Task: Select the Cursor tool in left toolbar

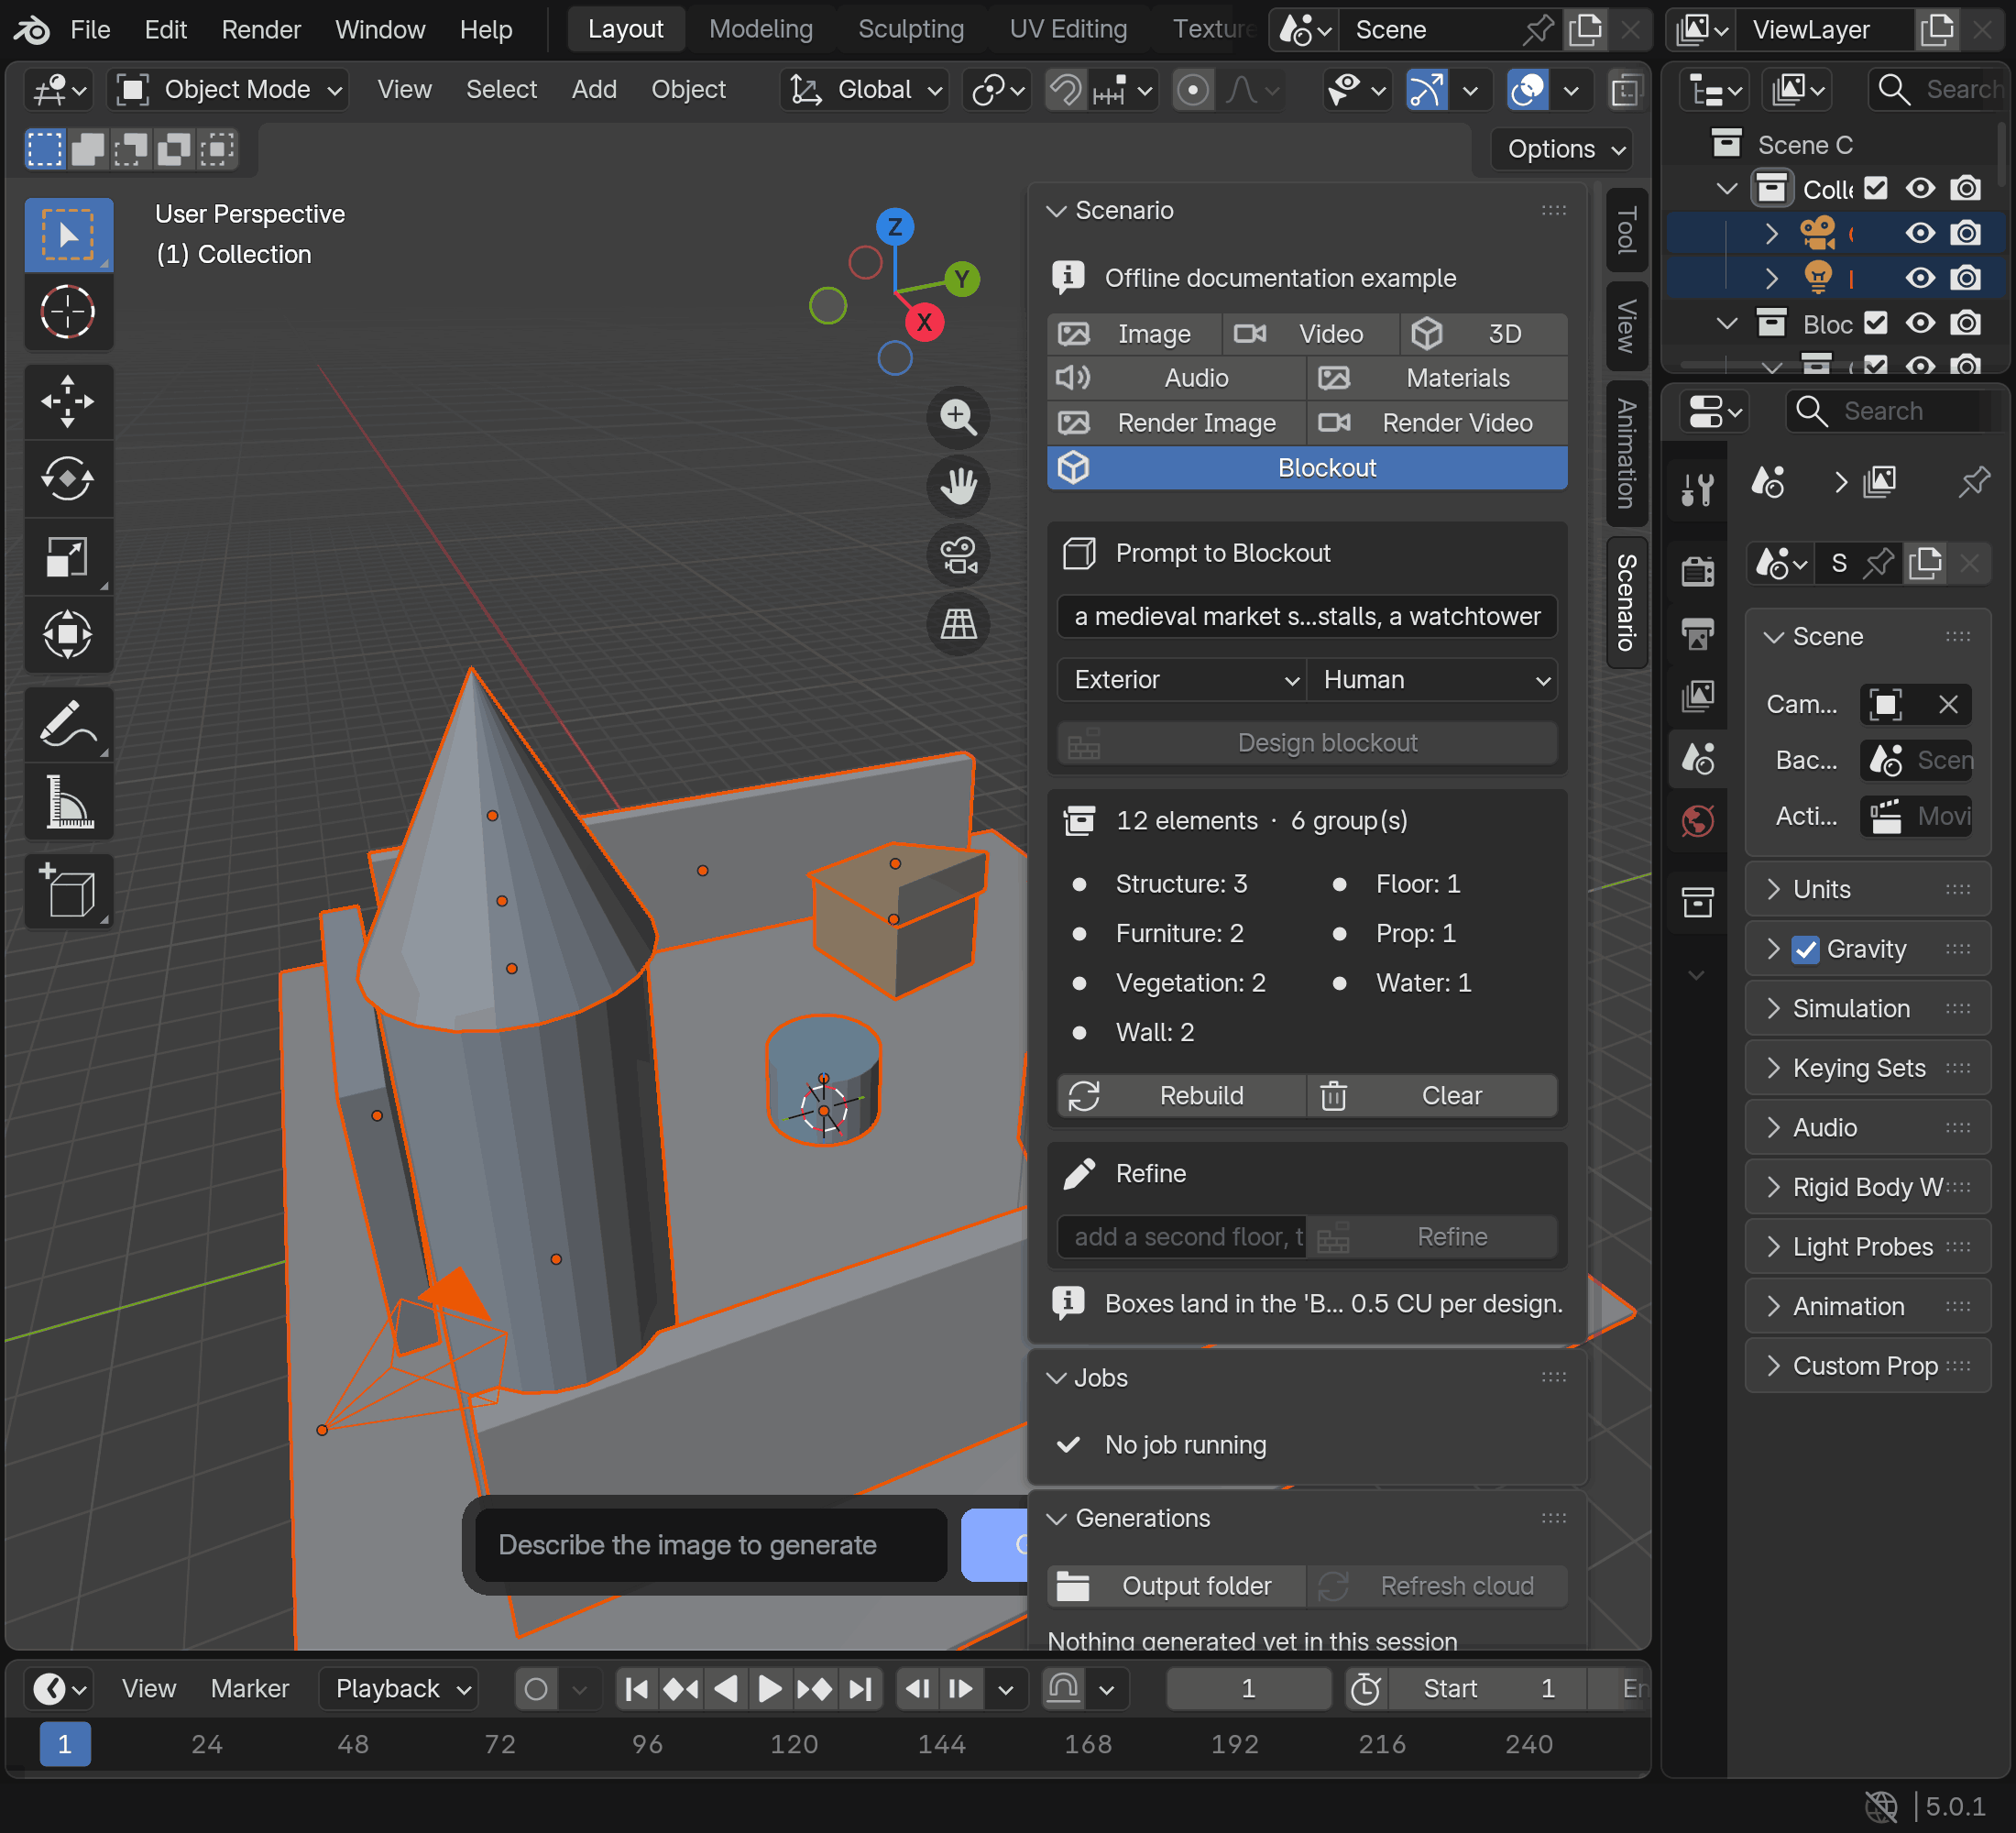Action: coord(68,313)
